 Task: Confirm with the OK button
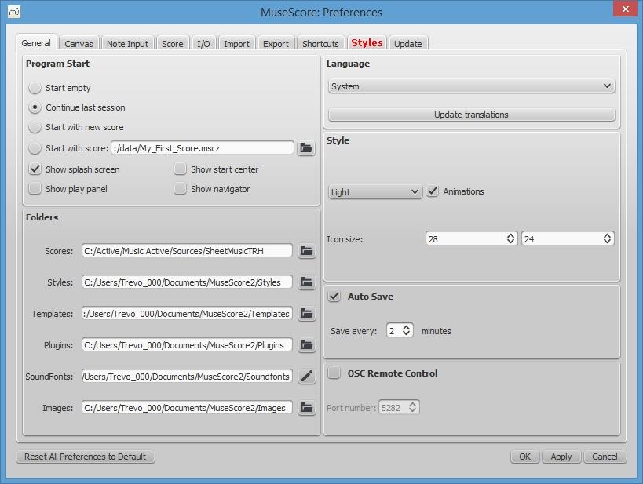(524, 456)
